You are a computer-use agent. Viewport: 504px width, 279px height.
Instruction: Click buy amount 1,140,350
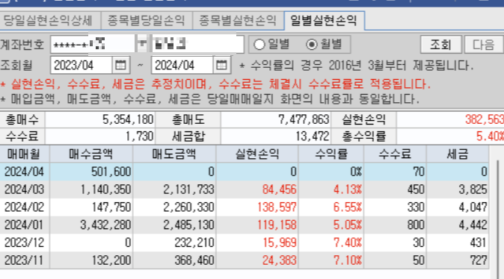click(105, 189)
